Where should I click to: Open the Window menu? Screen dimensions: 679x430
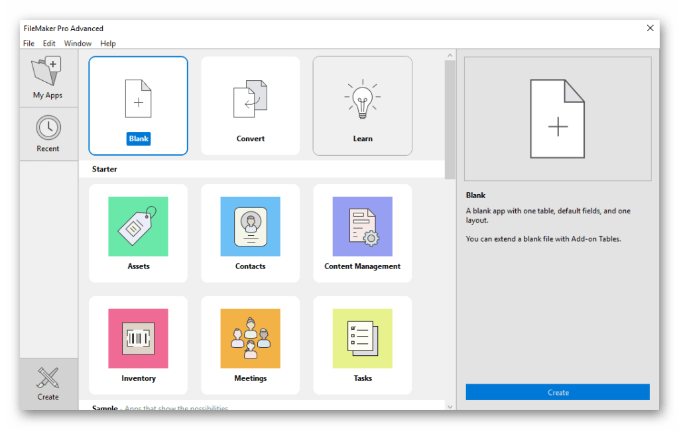click(78, 43)
